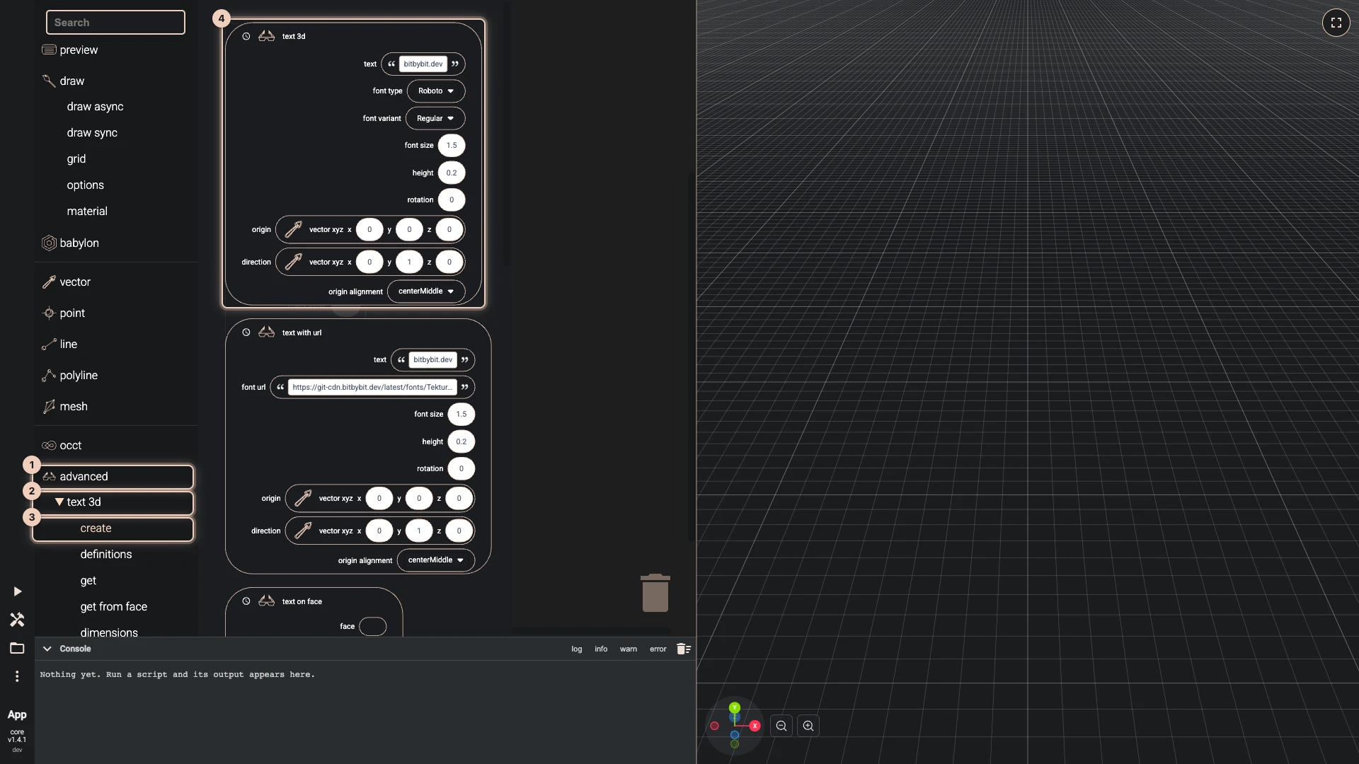Click the red X axis on gizmo
1359x764 pixels.
(755, 726)
